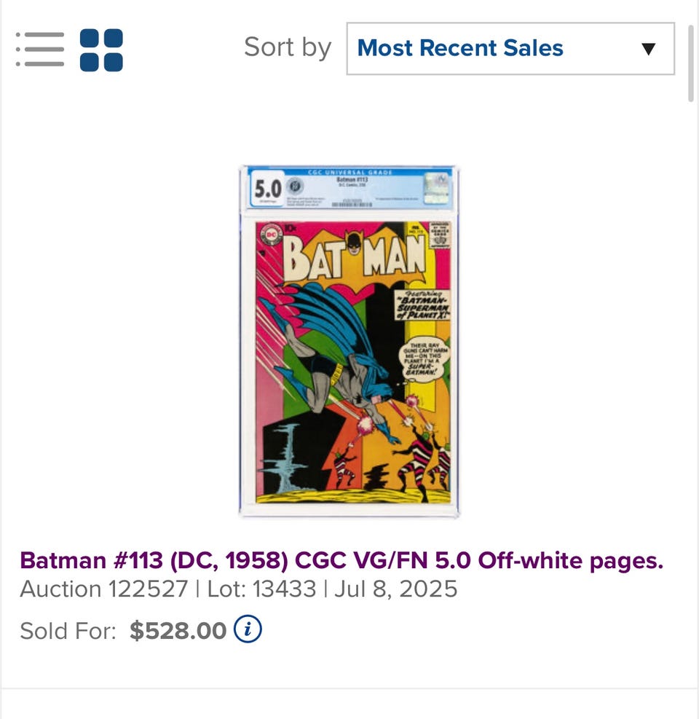Image resolution: width=699 pixels, height=719 pixels.
Task: Click the Jul 8, 2025 sale date
Action: point(395,589)
